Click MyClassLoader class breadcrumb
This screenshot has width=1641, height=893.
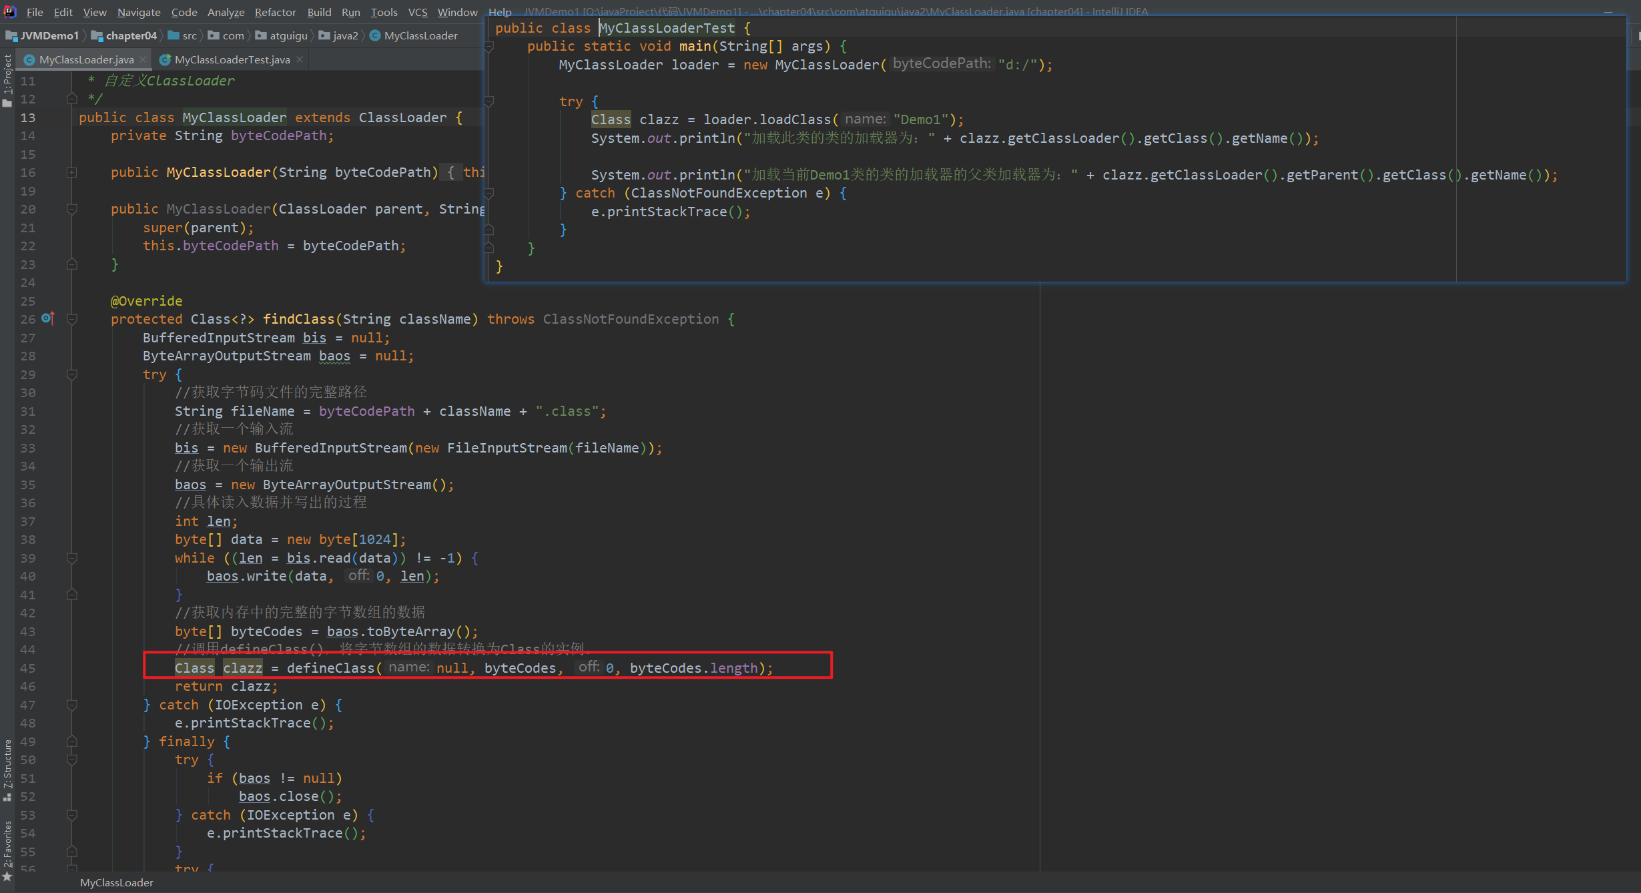(x=420, y=36)
